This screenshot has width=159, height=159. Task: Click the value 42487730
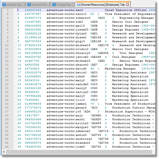tap(32, 61)
